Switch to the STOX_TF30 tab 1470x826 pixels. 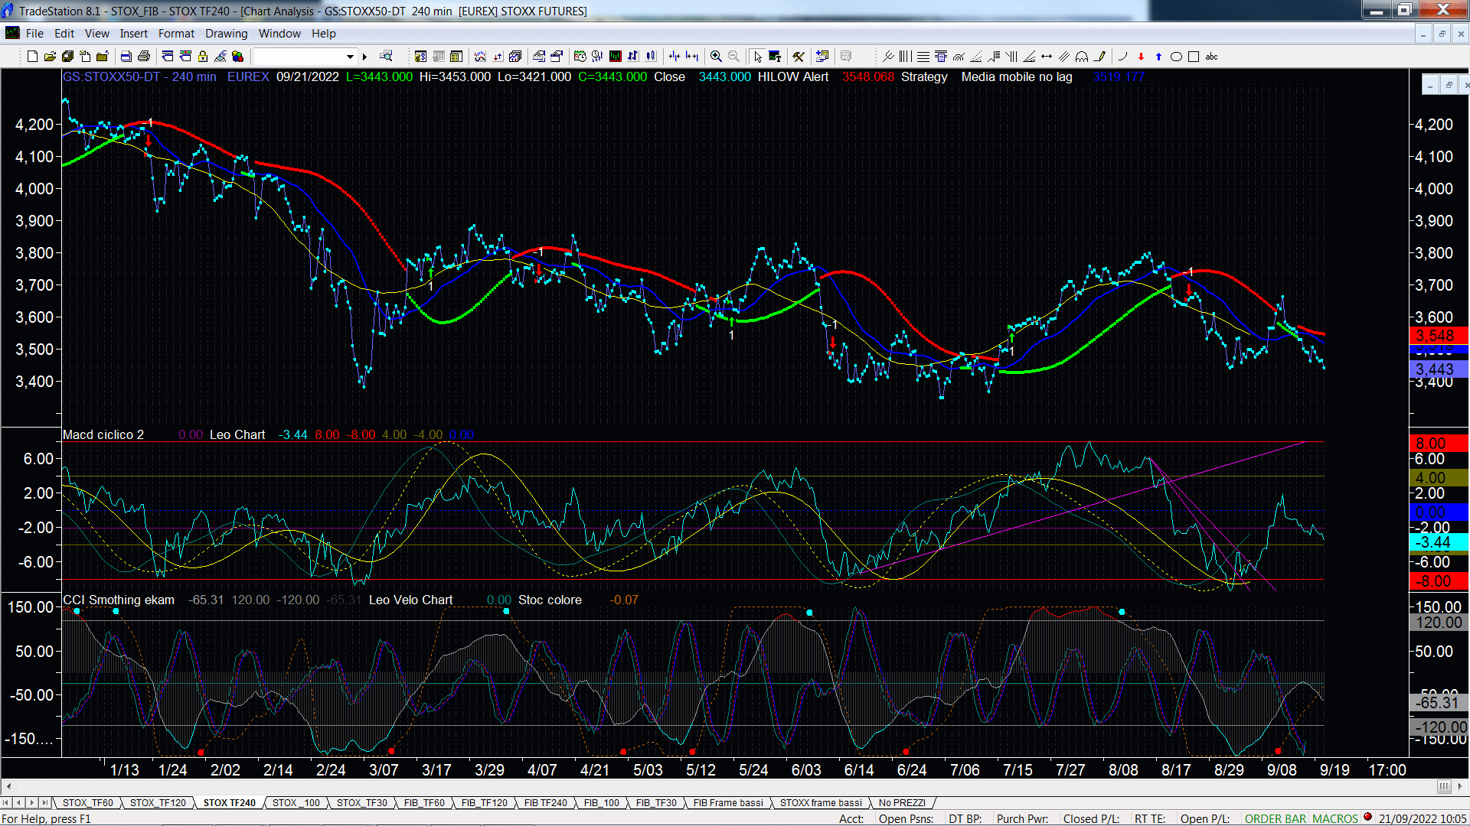(x=361, y=803)
